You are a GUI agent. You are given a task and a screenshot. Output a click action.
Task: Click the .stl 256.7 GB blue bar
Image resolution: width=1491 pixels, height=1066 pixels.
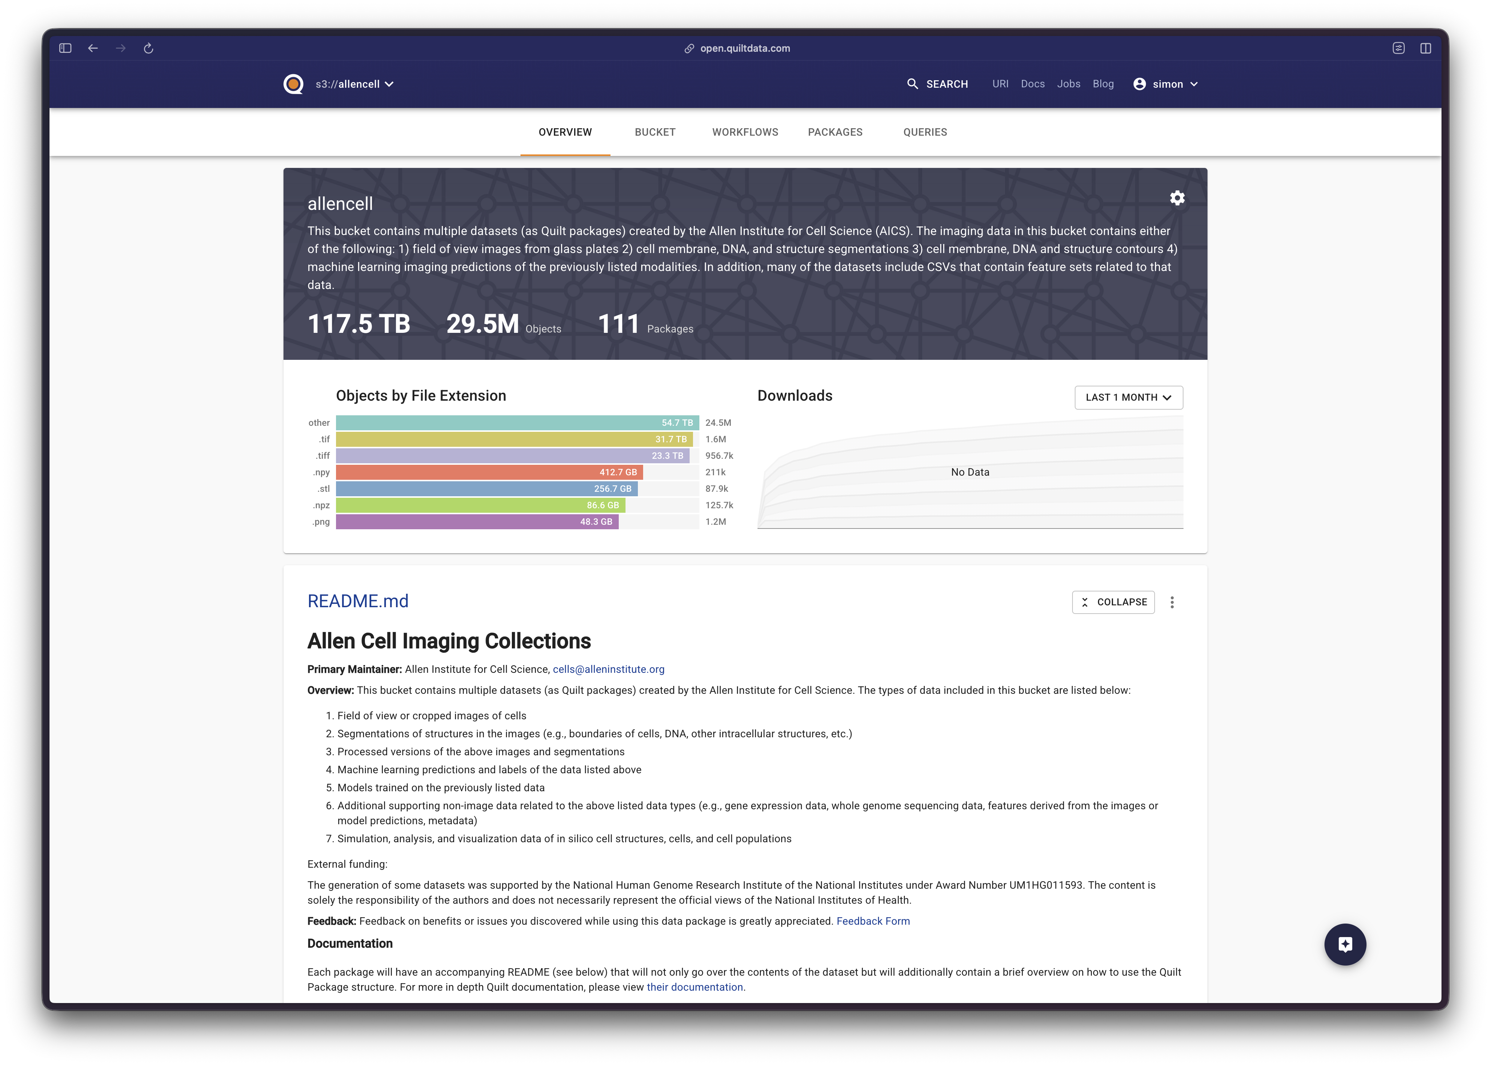coord(486,488)
